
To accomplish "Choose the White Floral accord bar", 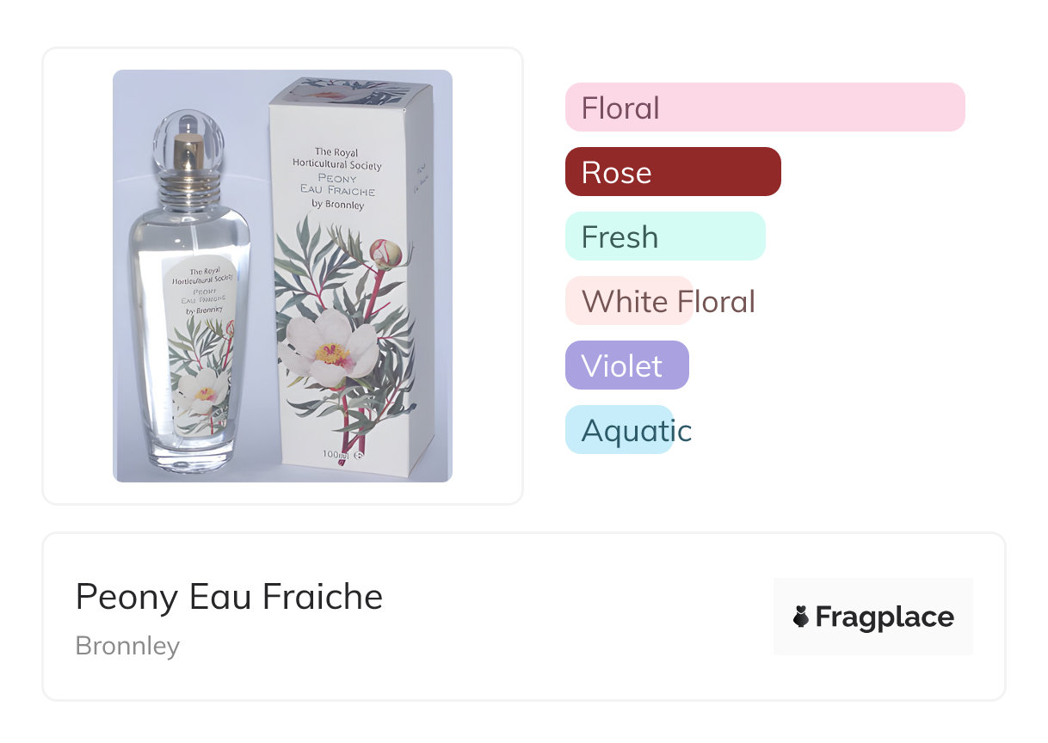I will click(x=629, y=301).
